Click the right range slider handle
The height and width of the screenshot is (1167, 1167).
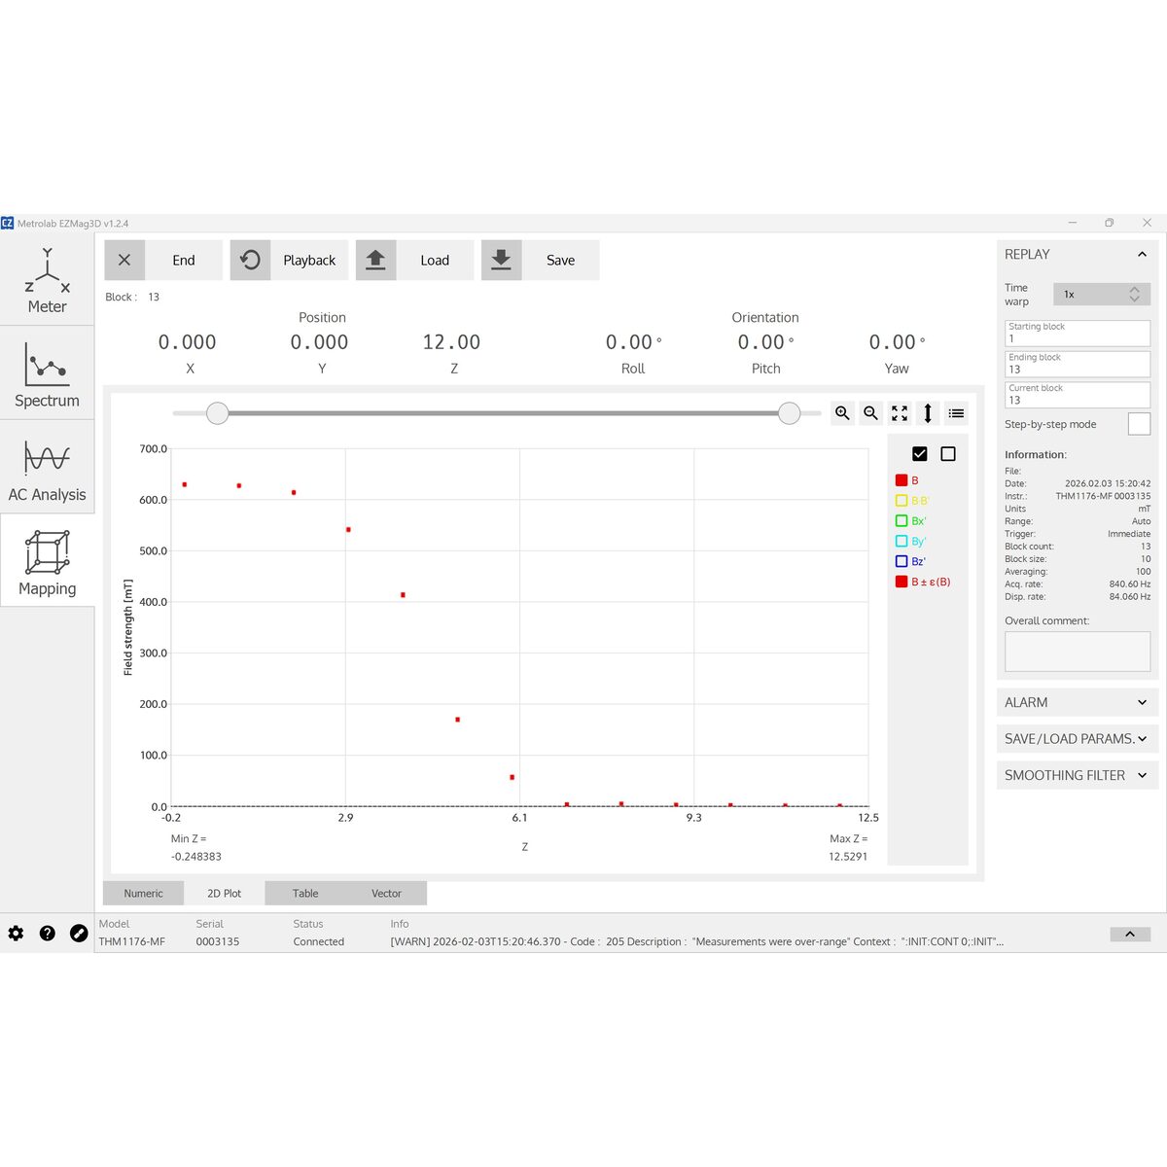click(x=790, y=413)
